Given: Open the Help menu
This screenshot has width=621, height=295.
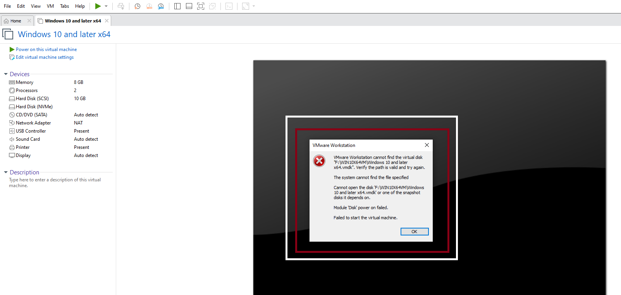Looking at the screenshot, I should pyautogui.click(x=80, y=6).
